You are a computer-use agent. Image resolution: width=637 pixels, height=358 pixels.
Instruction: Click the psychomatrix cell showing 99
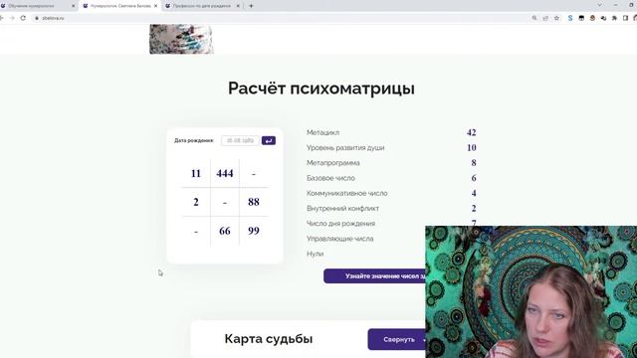(x=254, y=231)
